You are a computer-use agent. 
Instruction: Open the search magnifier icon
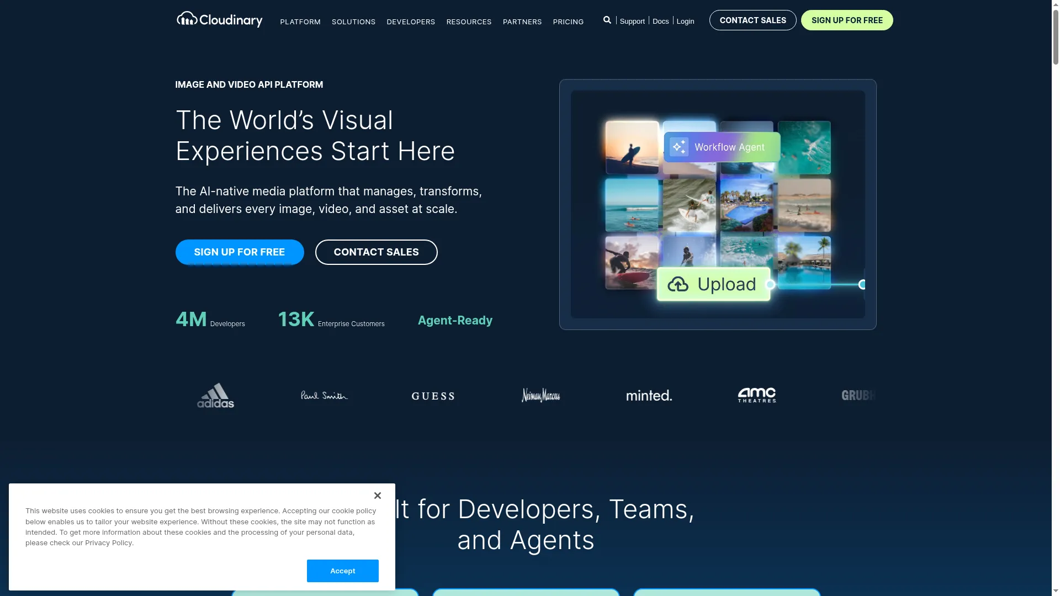pyautogui.click(x=607, y=20)
